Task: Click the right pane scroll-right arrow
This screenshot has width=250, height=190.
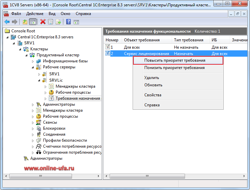Action: pyautogui.click(x=244, y=176)
